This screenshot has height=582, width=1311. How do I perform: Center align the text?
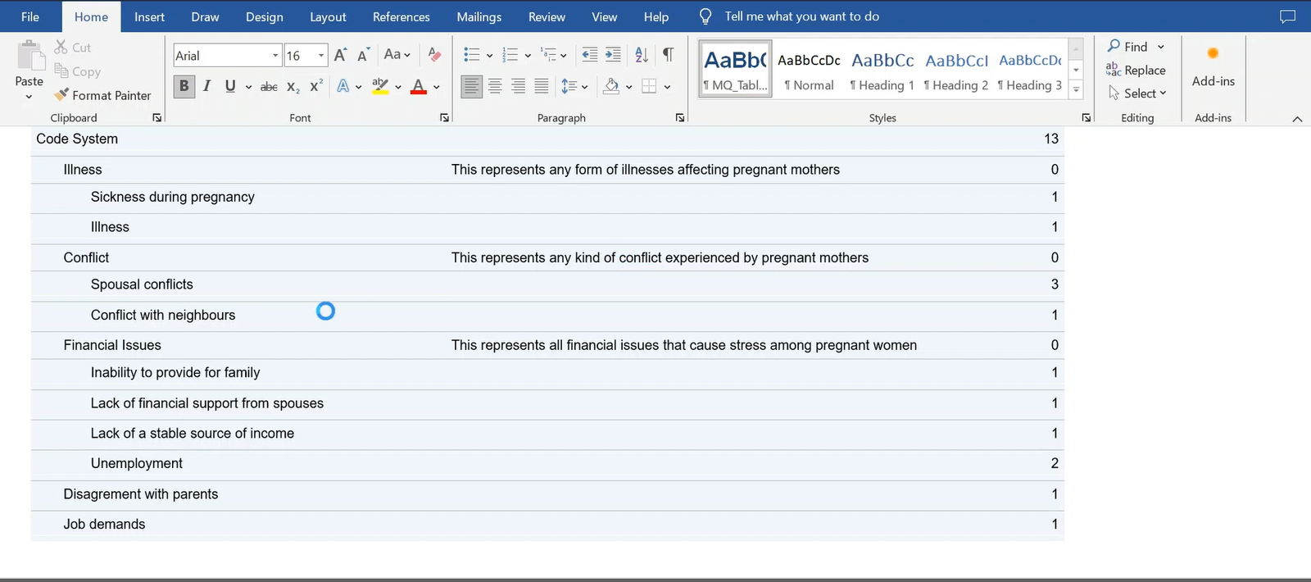[x=495, y=86]
